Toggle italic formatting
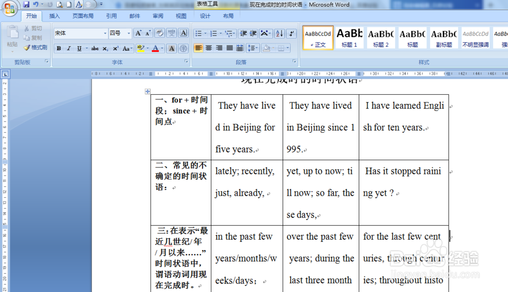The height and width of the screenshot is (292, 508). point(69,48)
